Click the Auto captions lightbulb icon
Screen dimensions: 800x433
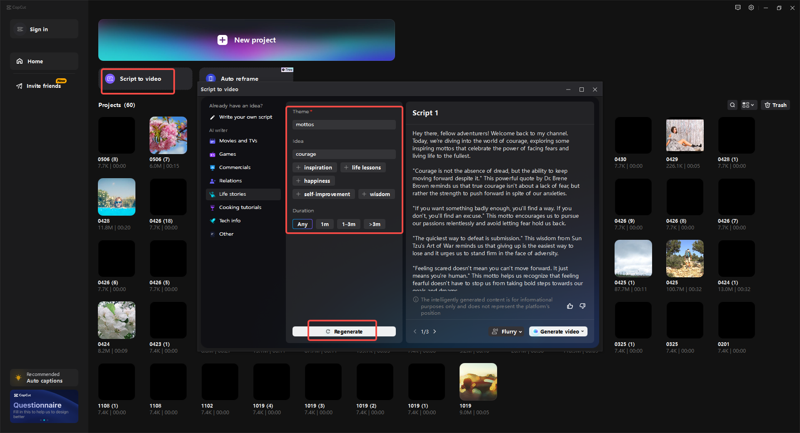(x=18, y=377)
